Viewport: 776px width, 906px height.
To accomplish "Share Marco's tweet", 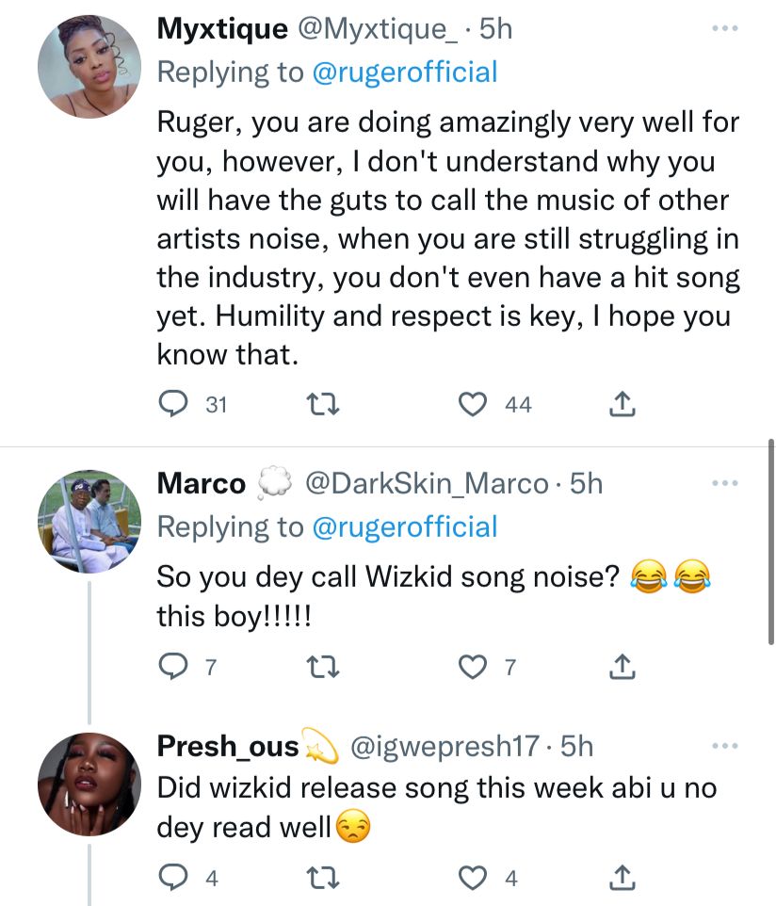I will pyautogui.click(x=622, y=667).
